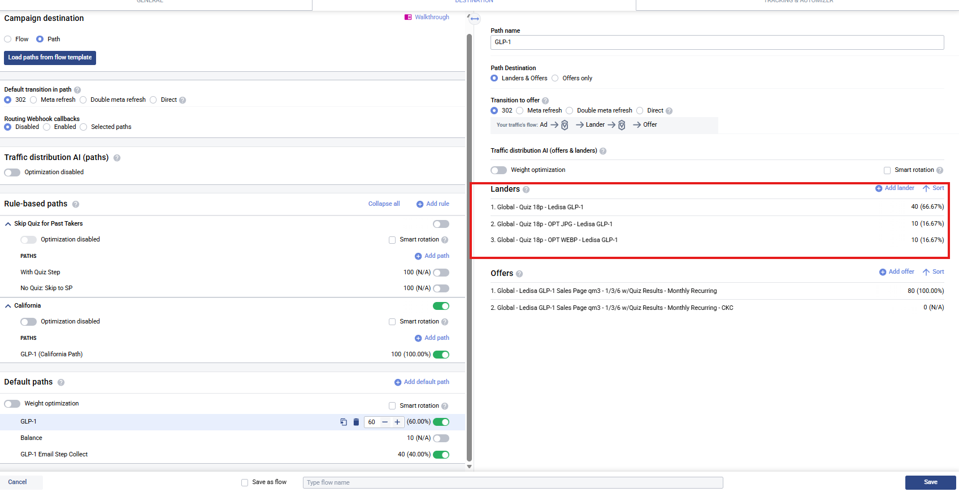Click into the Path name field
This screenshot has width=959, height=492.
point(717,42)
